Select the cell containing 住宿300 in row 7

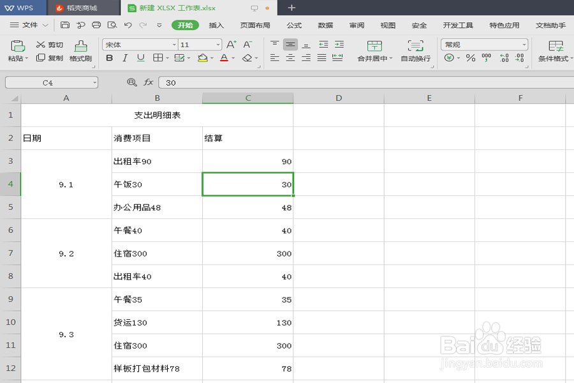[157, 253]
